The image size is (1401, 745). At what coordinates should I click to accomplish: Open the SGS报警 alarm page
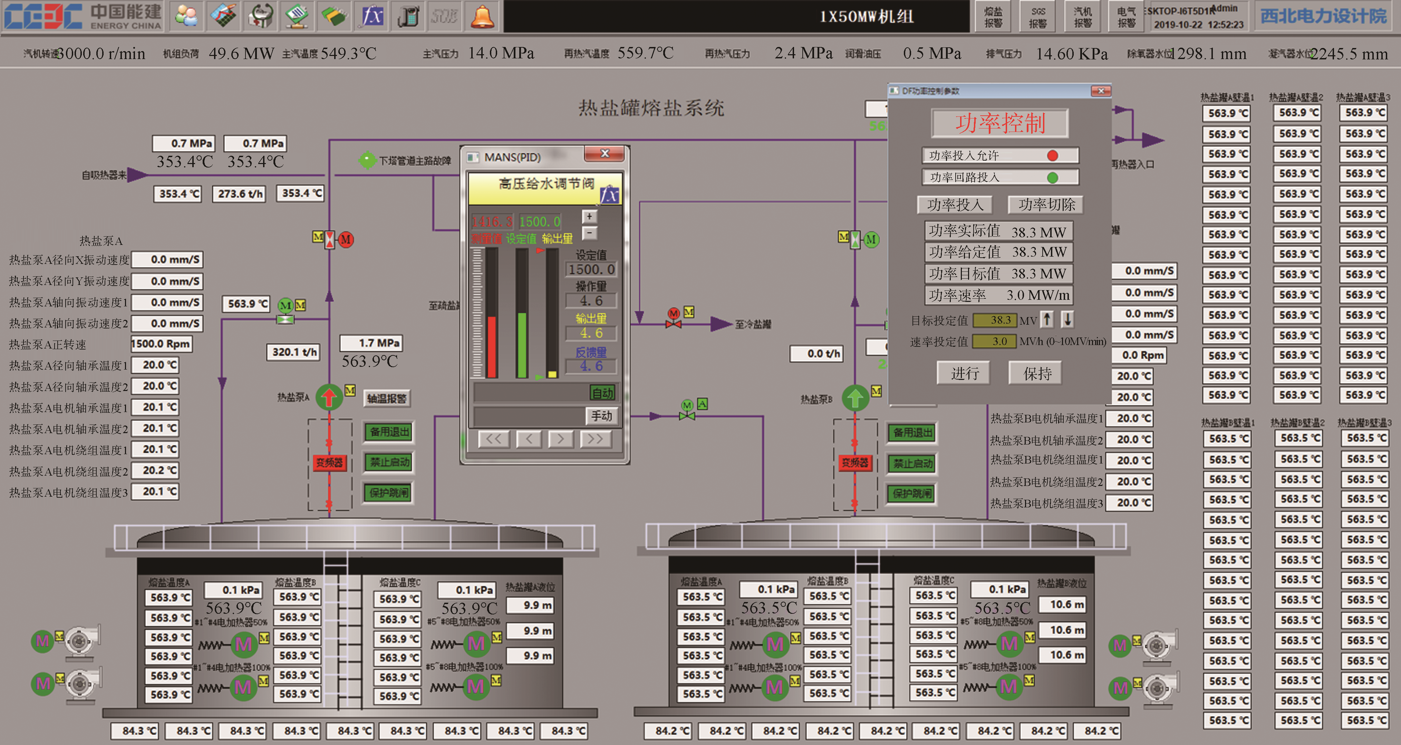click(1038, 17)
